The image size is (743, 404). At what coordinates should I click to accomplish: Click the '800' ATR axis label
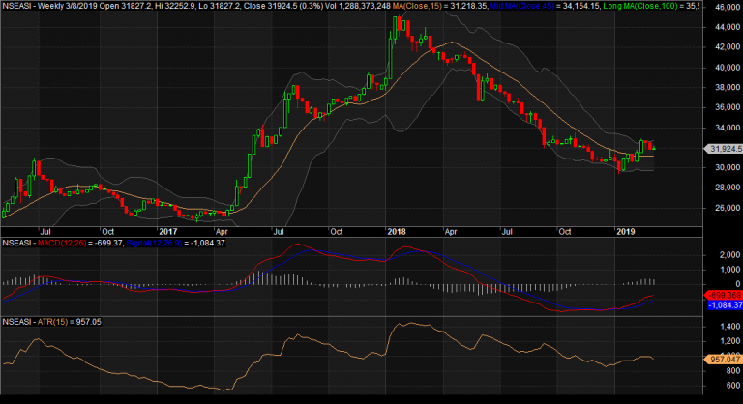click(732, 371)
